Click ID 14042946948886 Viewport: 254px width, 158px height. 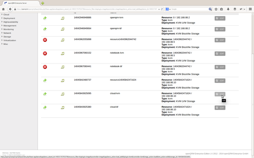(x=83, y=17)
